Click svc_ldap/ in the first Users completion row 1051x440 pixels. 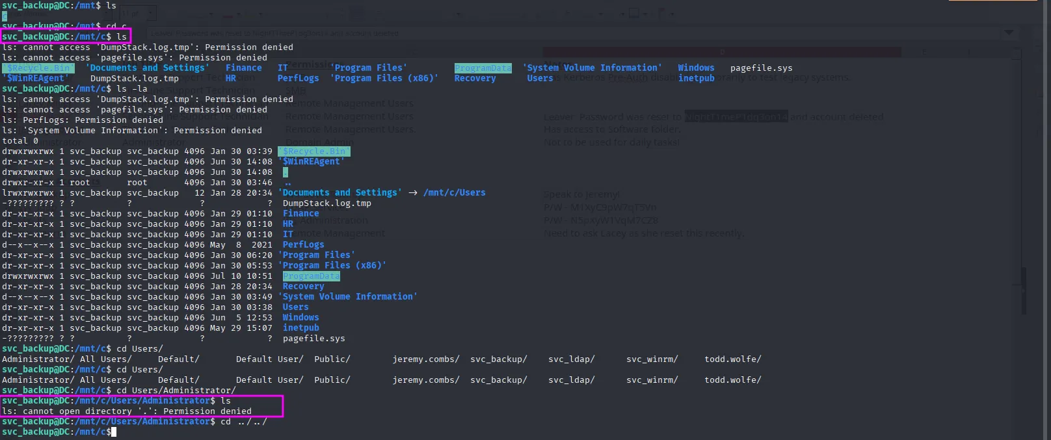point(571,359)
